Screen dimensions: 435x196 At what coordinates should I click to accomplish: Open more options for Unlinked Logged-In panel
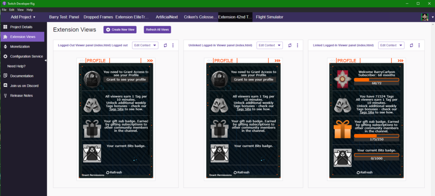tap(297, 45)
